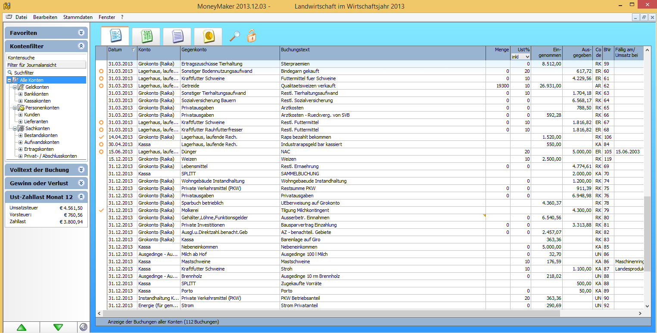Toggle checkmark on Raps bezahlt bekommen row

[102, 137]
